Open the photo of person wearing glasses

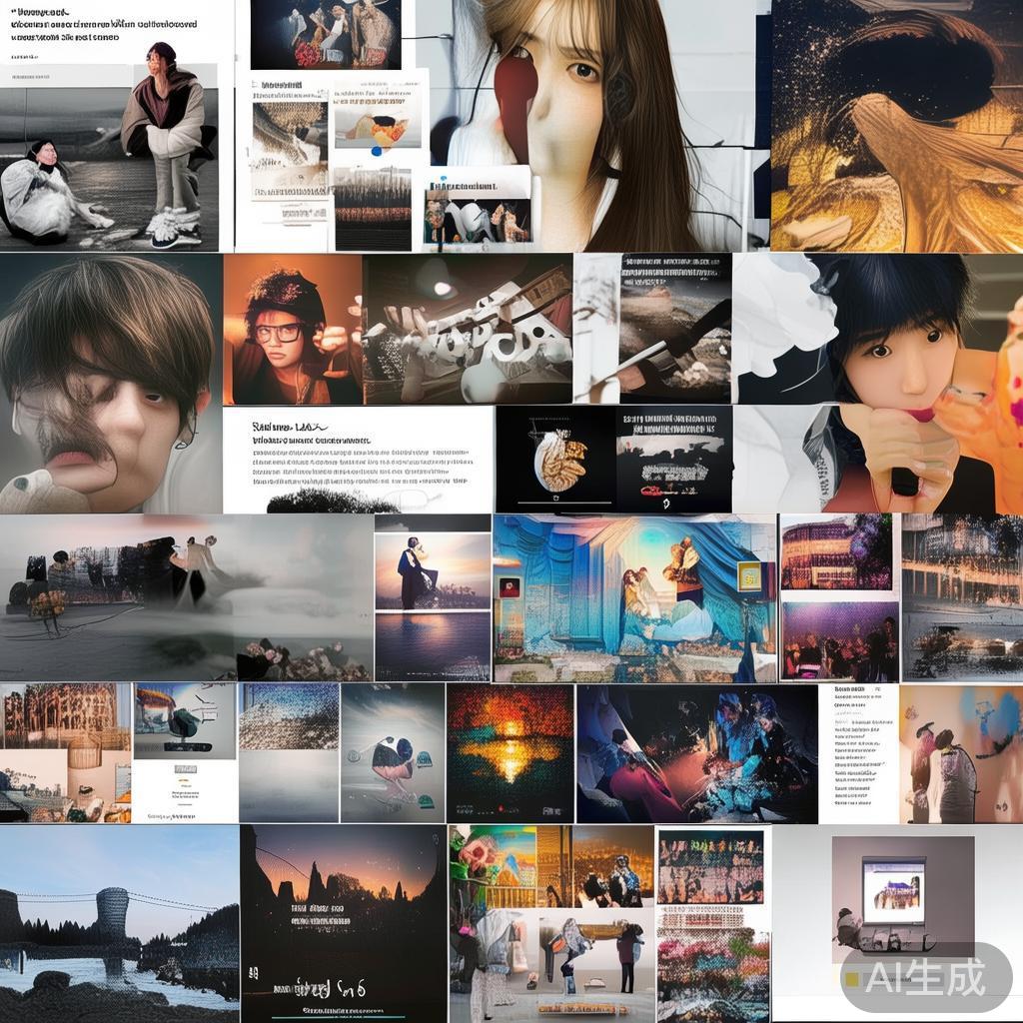point(292,330)
